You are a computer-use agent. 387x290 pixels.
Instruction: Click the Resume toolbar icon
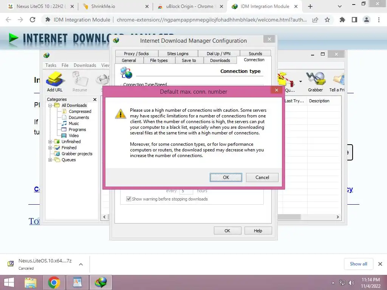click(x=80, y=82)
